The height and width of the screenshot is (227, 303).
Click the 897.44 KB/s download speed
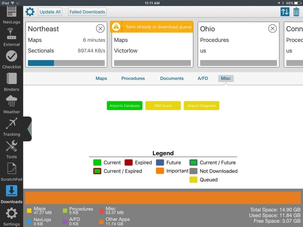click(91, 51)
